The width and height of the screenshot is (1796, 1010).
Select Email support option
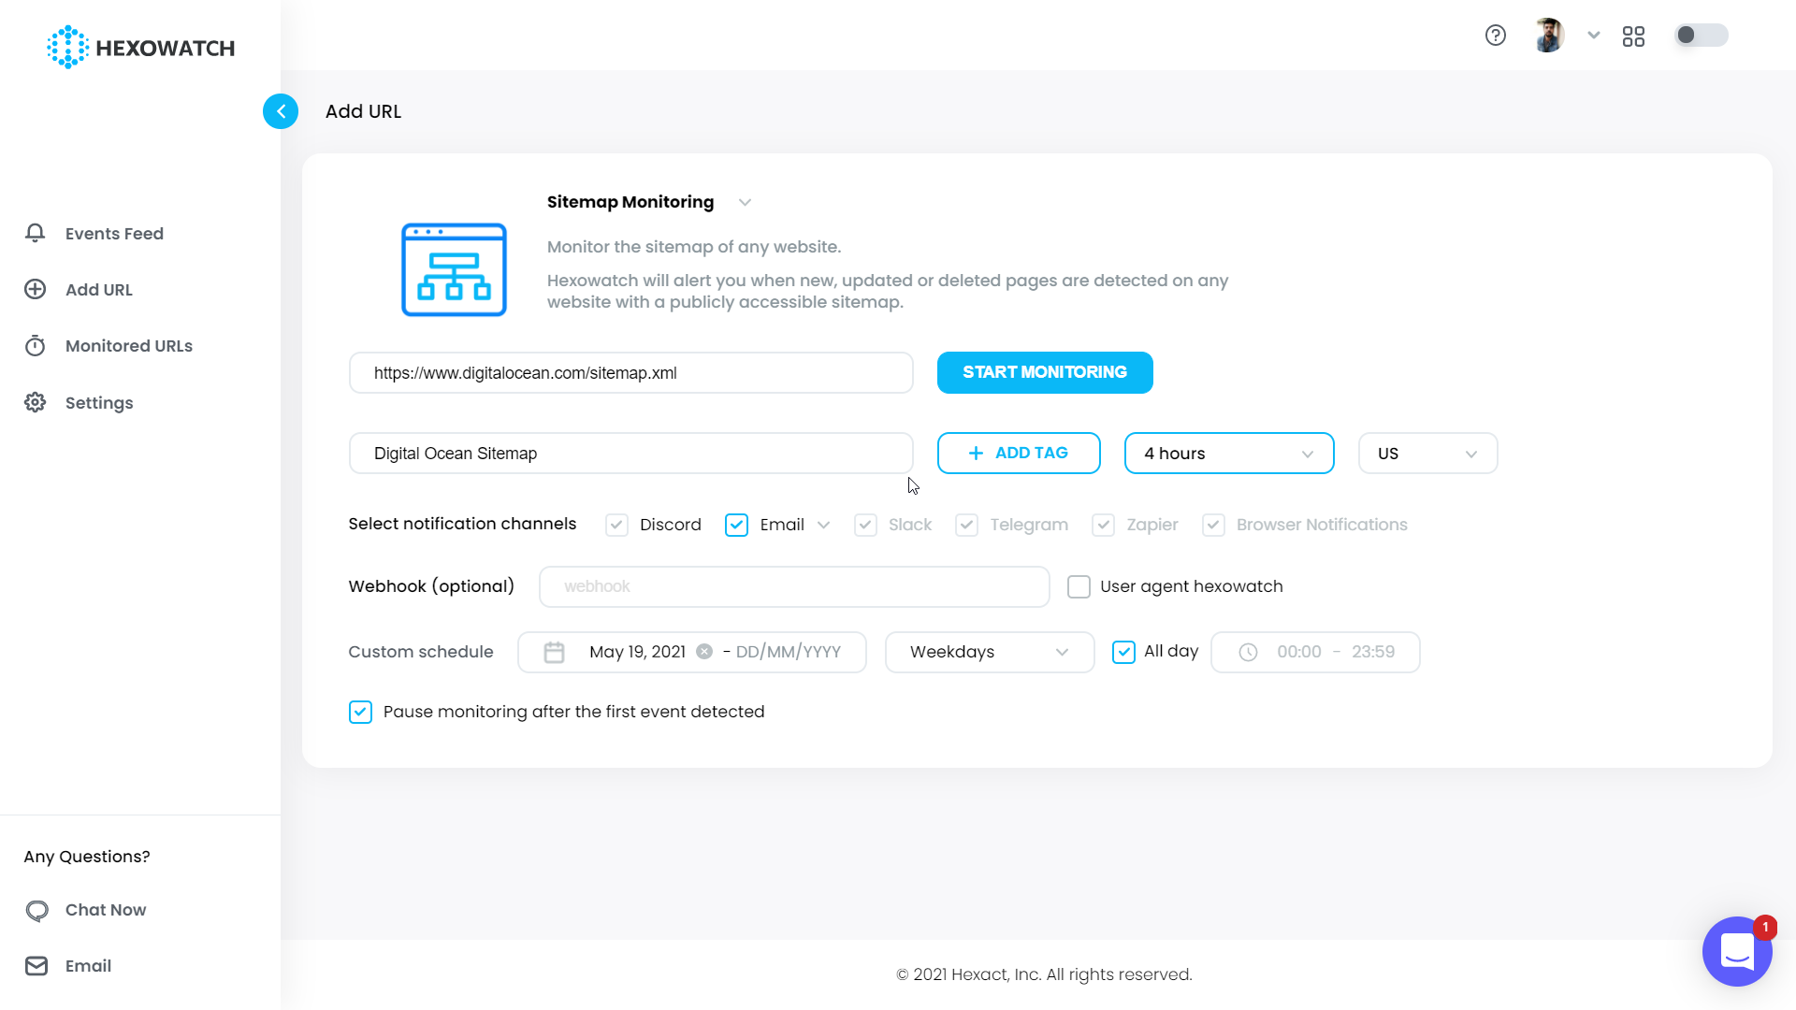click(x=88, y=966)
